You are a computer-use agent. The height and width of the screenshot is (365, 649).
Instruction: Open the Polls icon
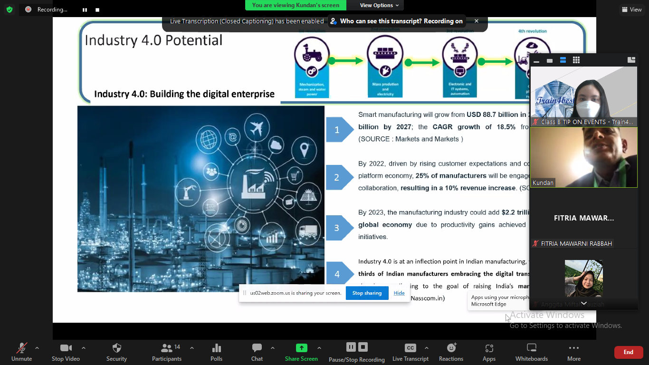point(216,348)
